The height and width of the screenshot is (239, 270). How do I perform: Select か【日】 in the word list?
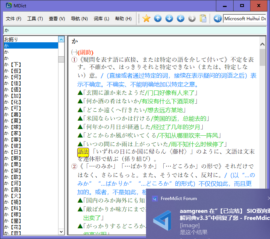click(31, 152)
